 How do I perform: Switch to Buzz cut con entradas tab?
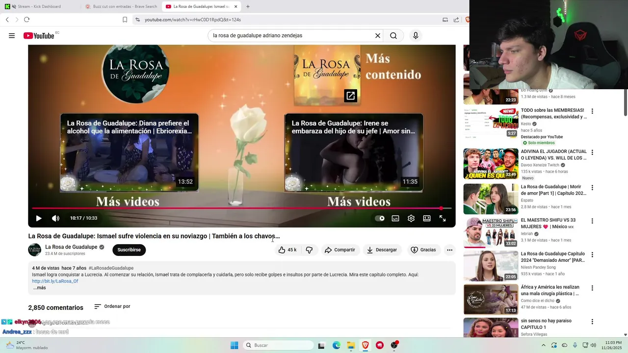coord(121,6)
